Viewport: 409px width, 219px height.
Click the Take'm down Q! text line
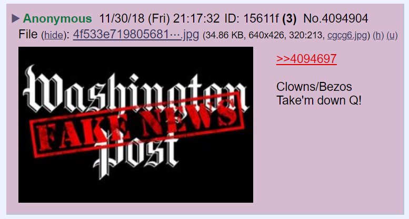(x=319, y=100)
